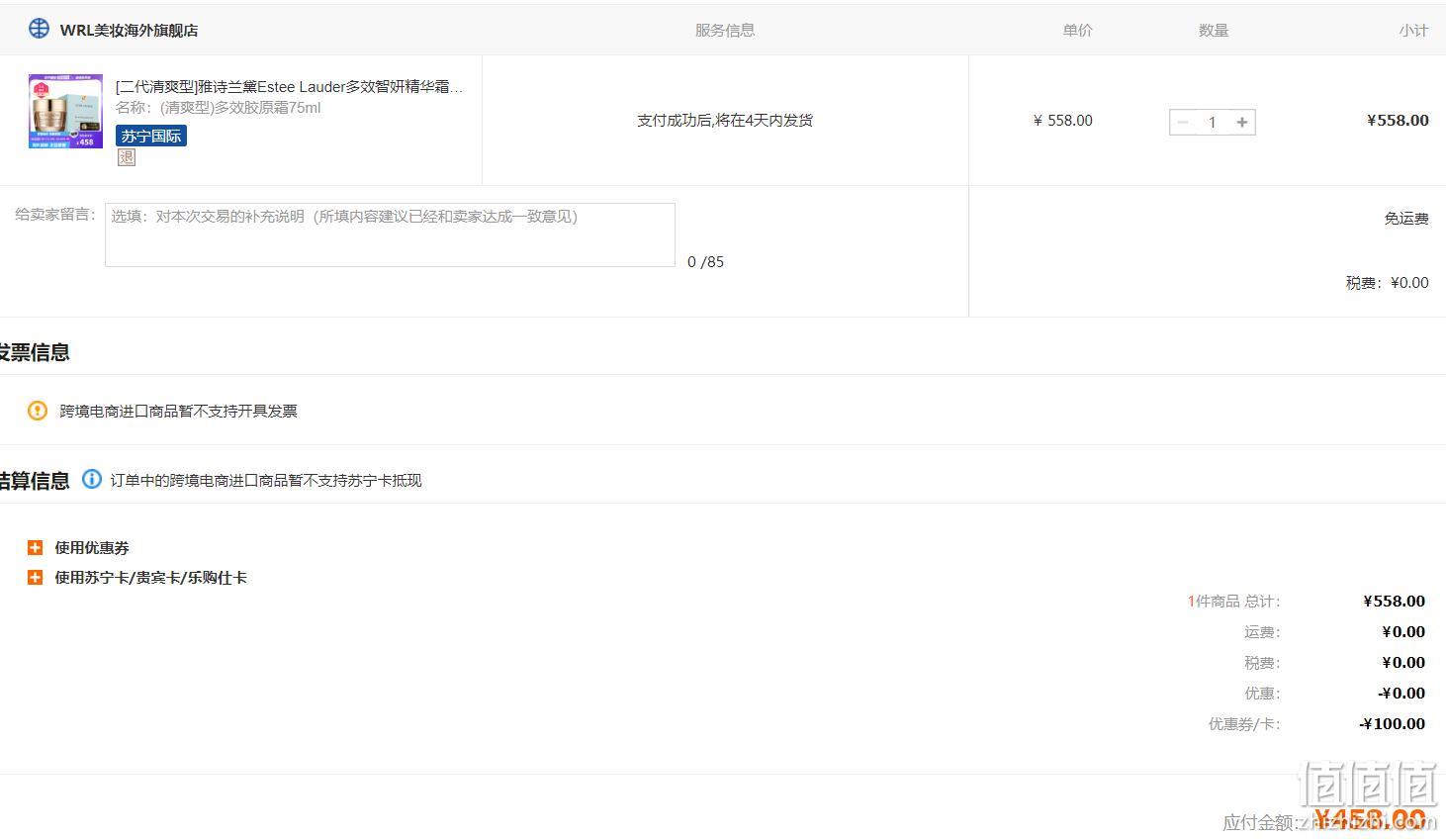Open the Estee Lauder product thumbnail
Image resolution: width=1446 pixels, height=839 pixels.
[66, 111]
